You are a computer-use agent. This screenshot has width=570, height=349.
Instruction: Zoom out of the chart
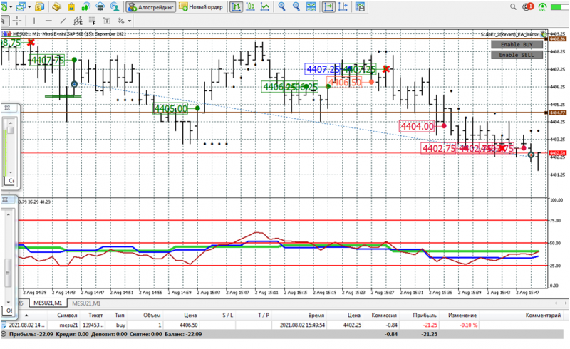(296, 7)
